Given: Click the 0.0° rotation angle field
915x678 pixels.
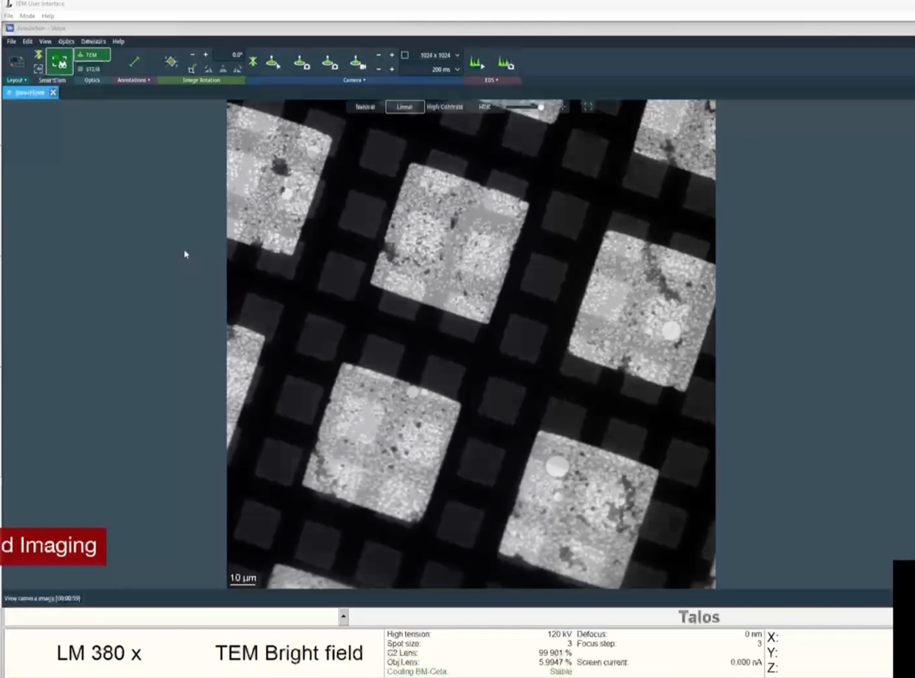Looking at the screenshot, I should point(229,55).
